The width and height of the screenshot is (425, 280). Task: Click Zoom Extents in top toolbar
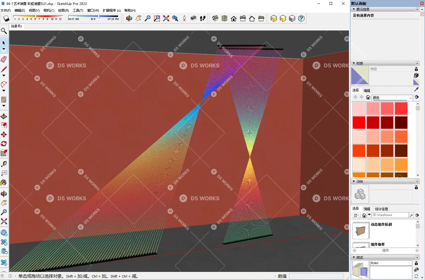pos(166,19)
